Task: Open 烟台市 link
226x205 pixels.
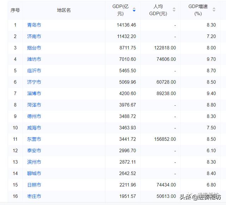Action: point(34,48)
